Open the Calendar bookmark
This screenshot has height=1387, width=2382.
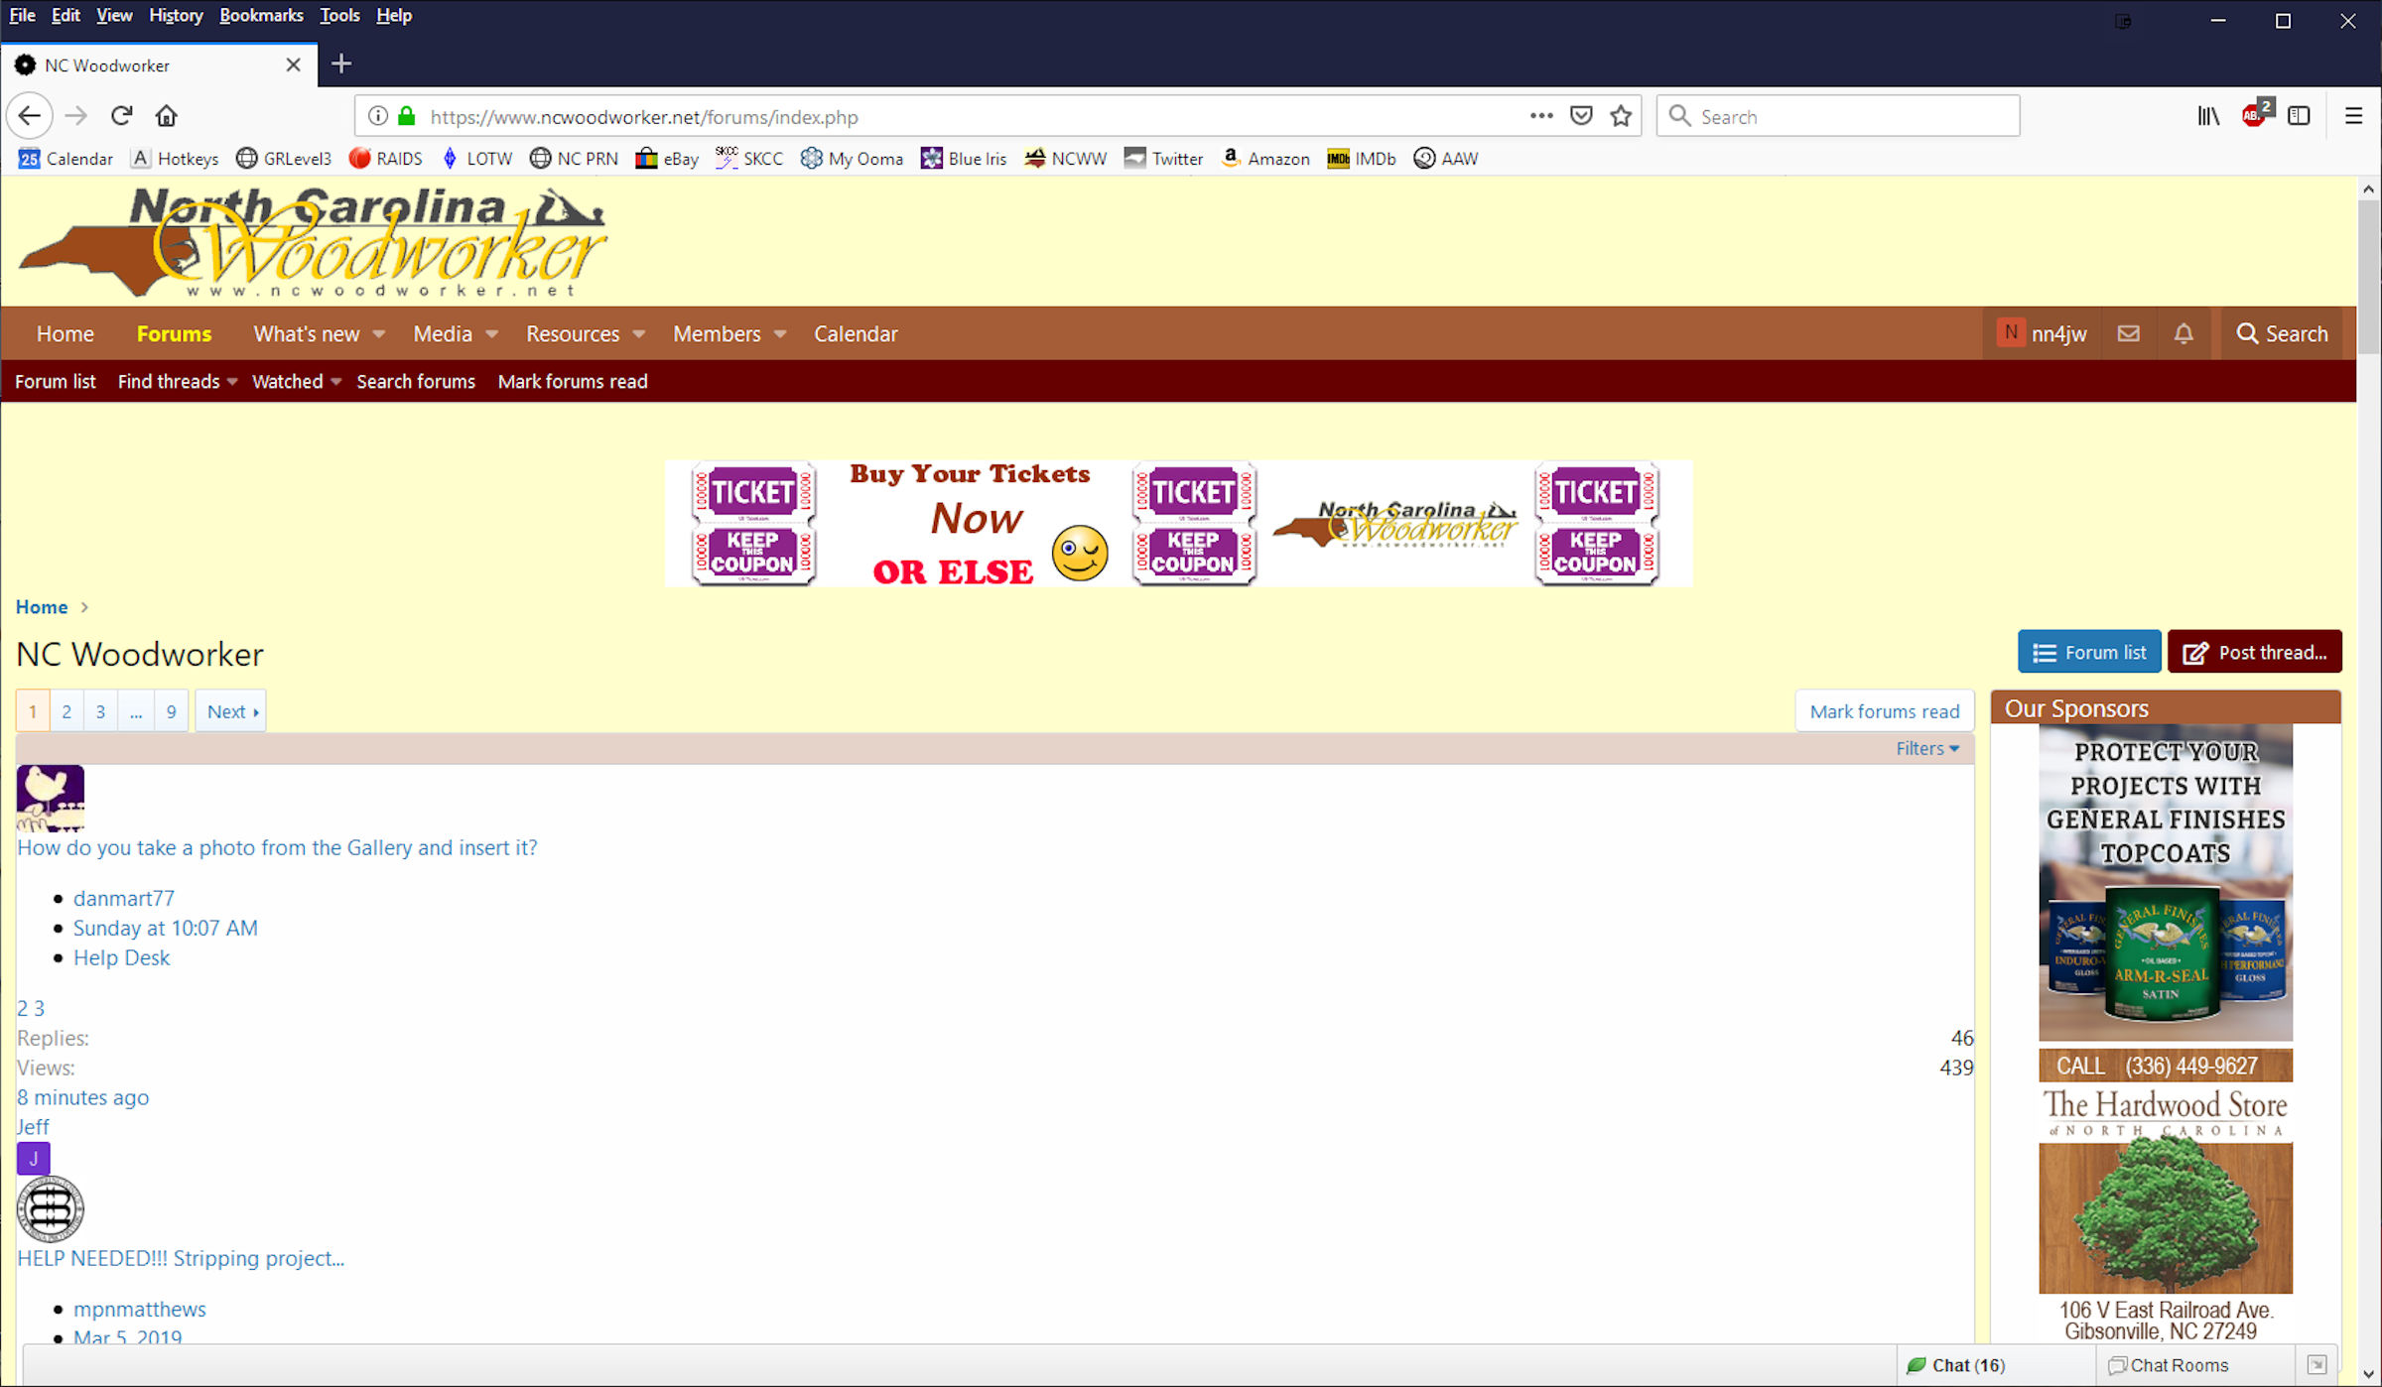pyautogui.click(x=66, y=159)
